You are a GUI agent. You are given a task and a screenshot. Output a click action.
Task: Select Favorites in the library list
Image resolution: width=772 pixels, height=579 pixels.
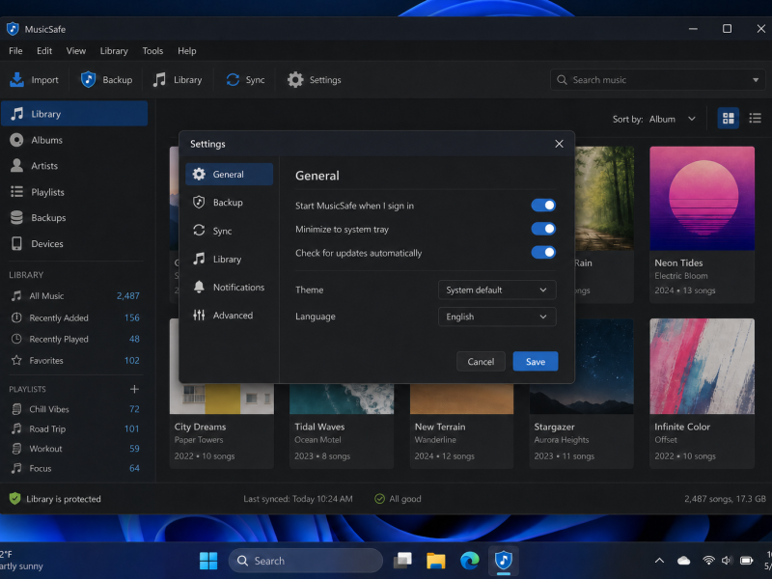click(x=75, y=360)
